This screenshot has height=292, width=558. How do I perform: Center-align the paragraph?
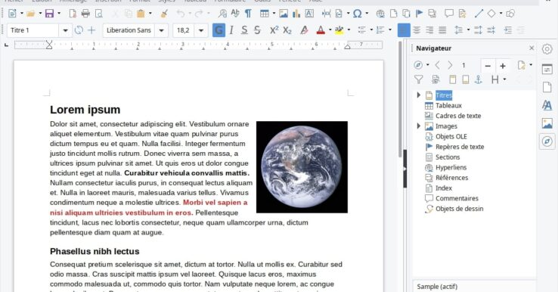tap(417, 30)
